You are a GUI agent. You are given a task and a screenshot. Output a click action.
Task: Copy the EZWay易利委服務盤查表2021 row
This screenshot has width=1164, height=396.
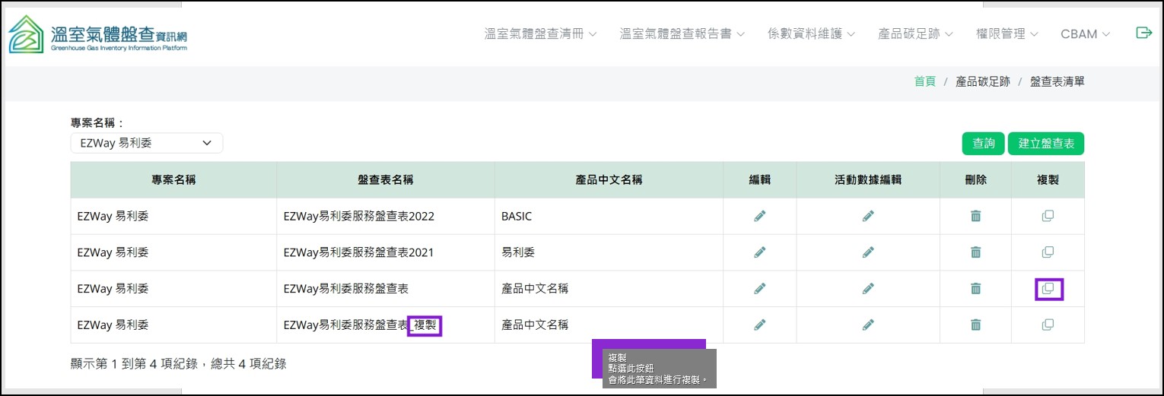1048,252
